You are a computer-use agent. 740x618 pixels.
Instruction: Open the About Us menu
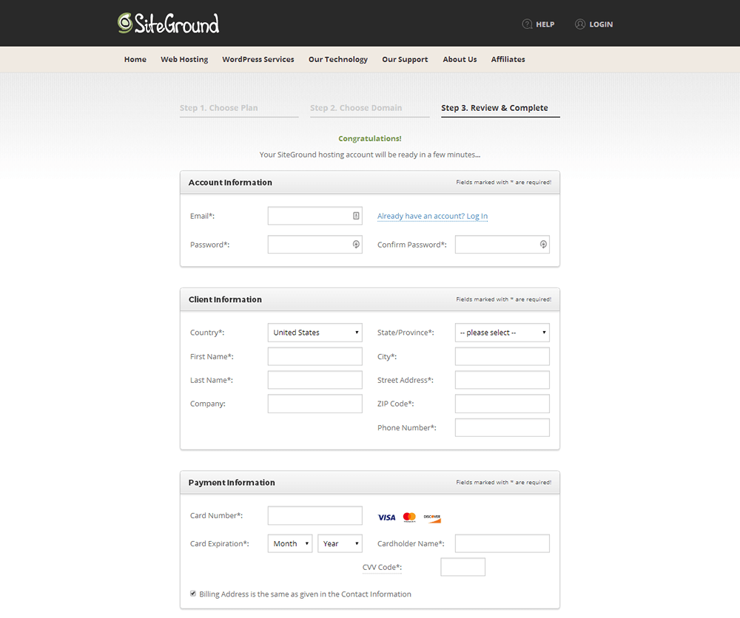460,59
